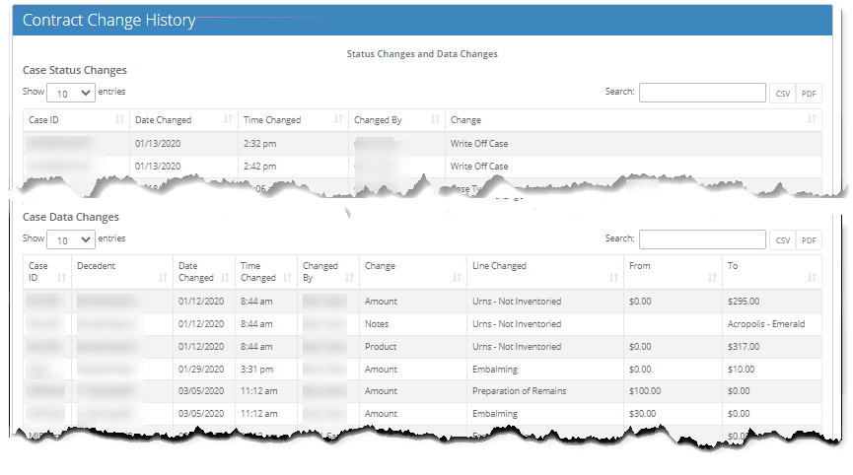Export Case Data Changes as PDF
This screenshot has height=475, width=853.
click(x=809, y=240)
